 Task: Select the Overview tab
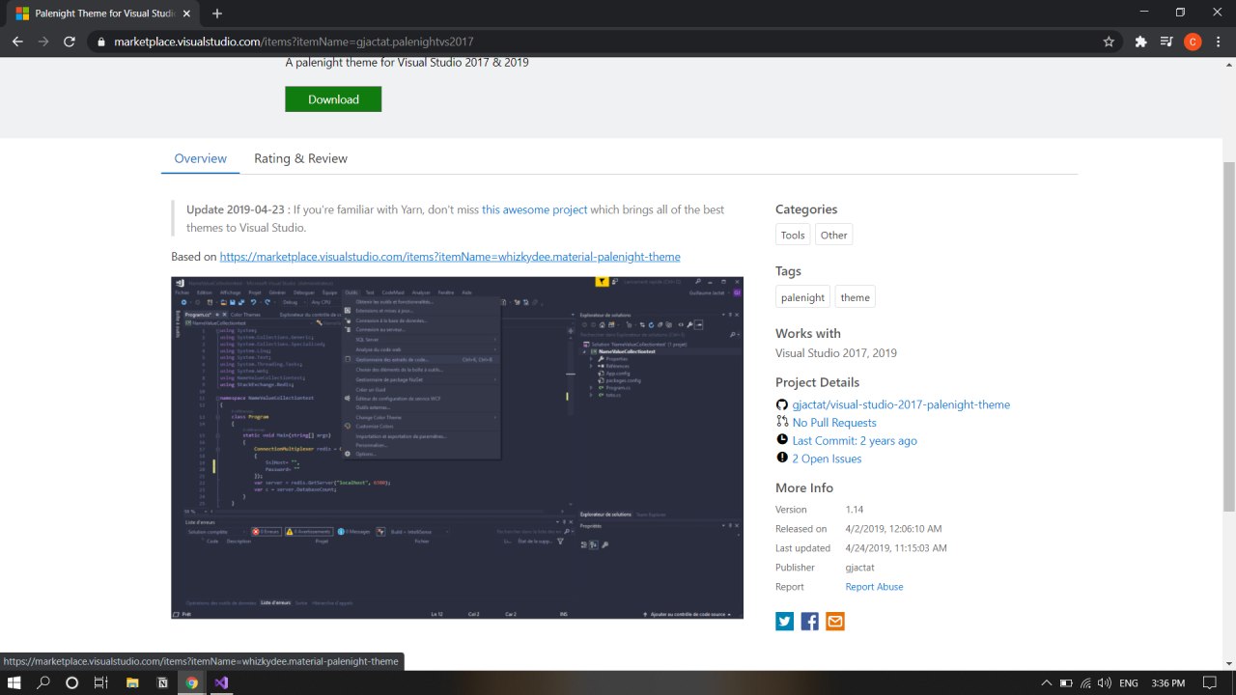[200, 158]
